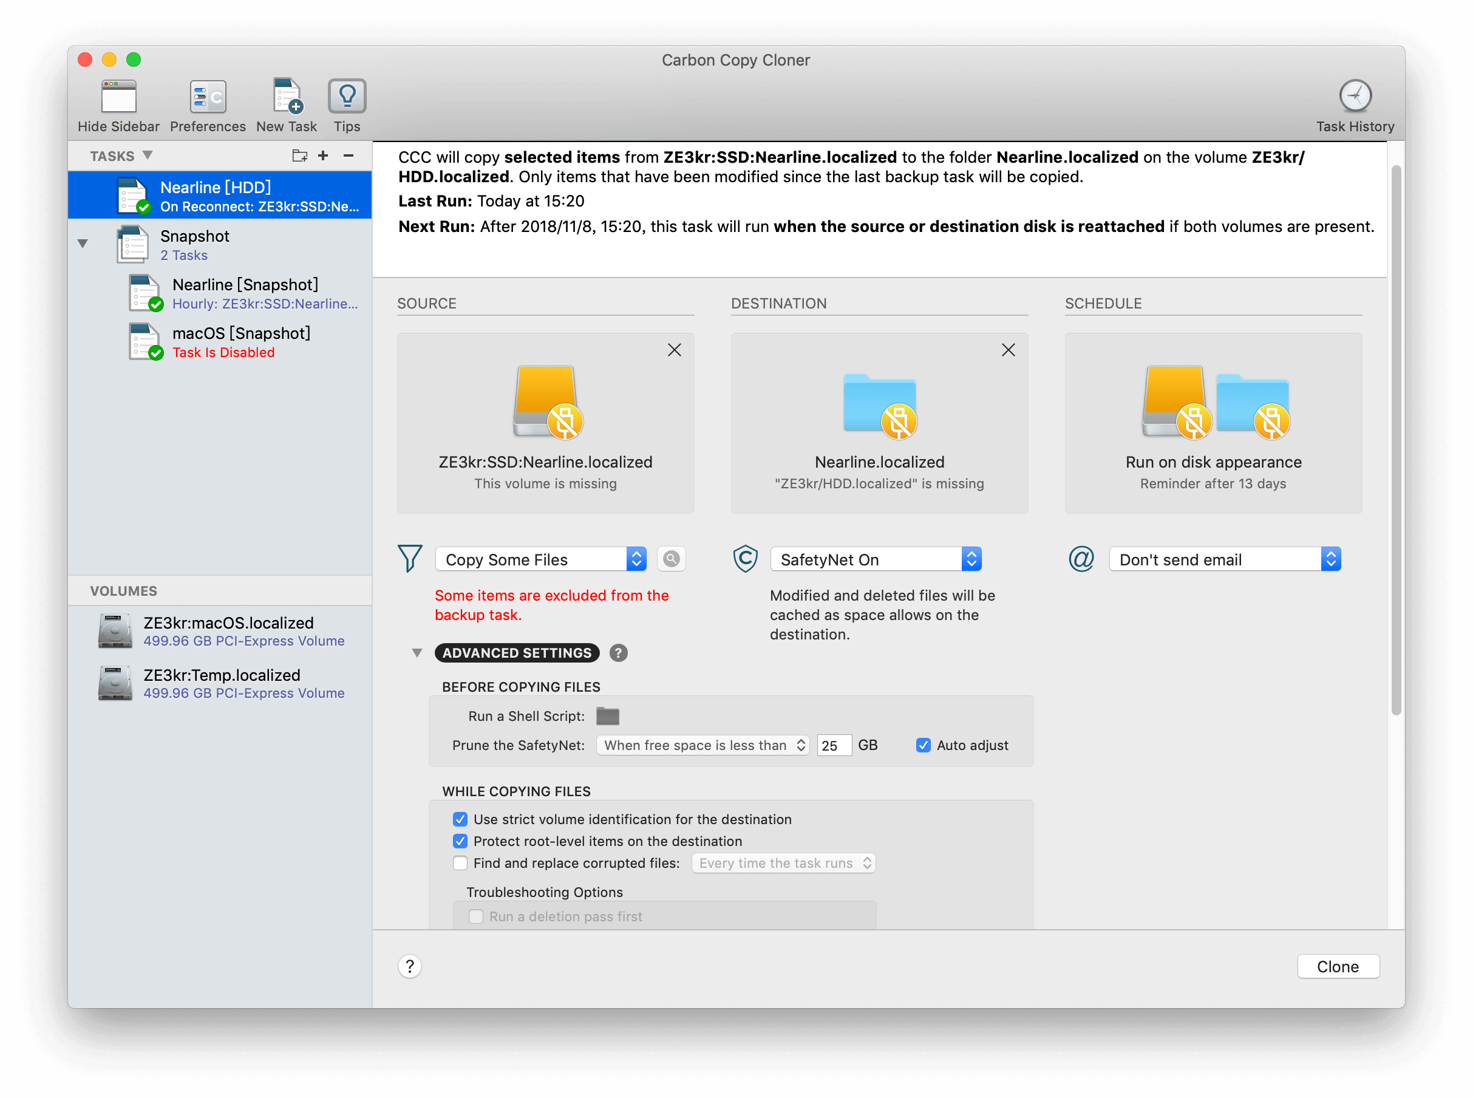
Task: Toggle the Auto adjust checkbox
Action: point(922,746)
